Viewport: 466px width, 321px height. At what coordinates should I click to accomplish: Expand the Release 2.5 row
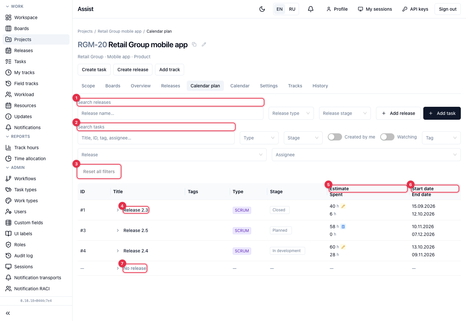pos(118,230)
